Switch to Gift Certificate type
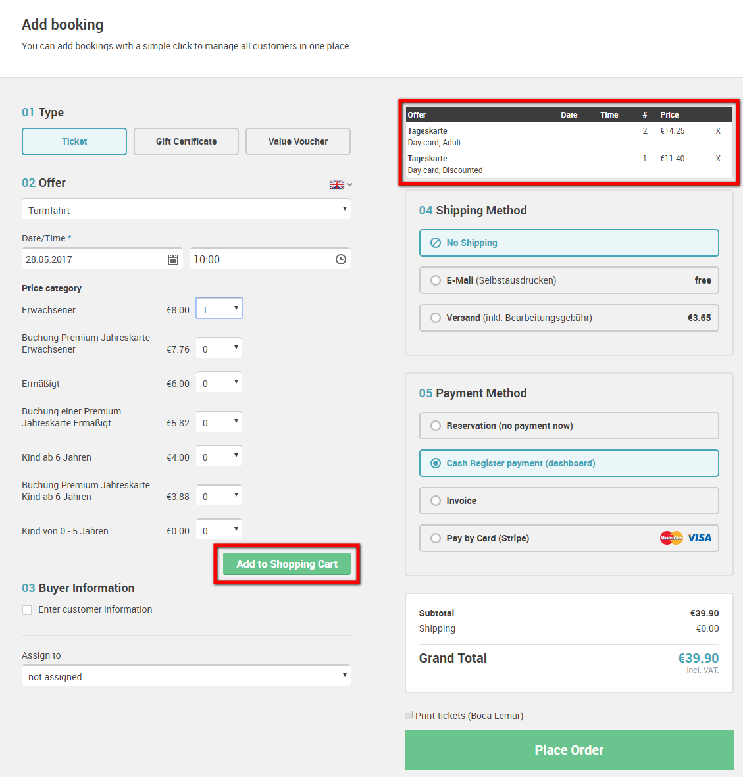The image size is (743, 777). click(x=186, y=141)
